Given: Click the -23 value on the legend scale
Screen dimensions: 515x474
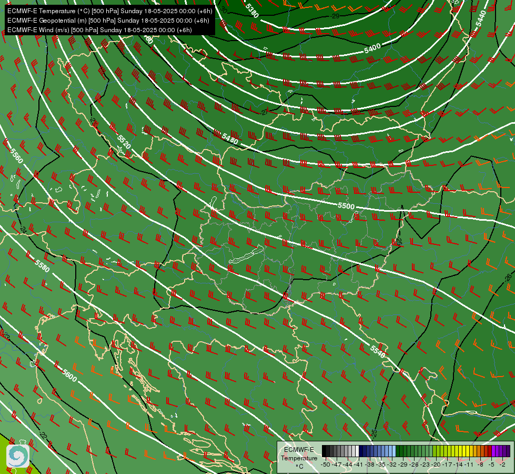Looking at the screenshot, I should (425, 465).
